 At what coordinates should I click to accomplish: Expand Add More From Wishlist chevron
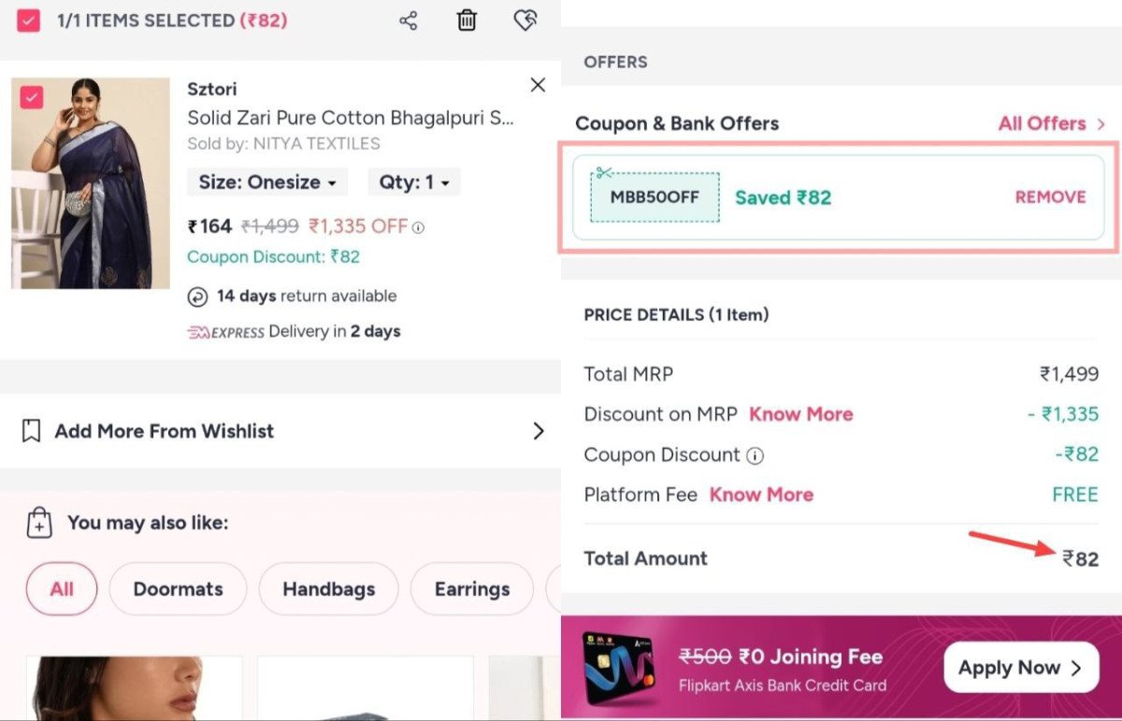(538, 431)
